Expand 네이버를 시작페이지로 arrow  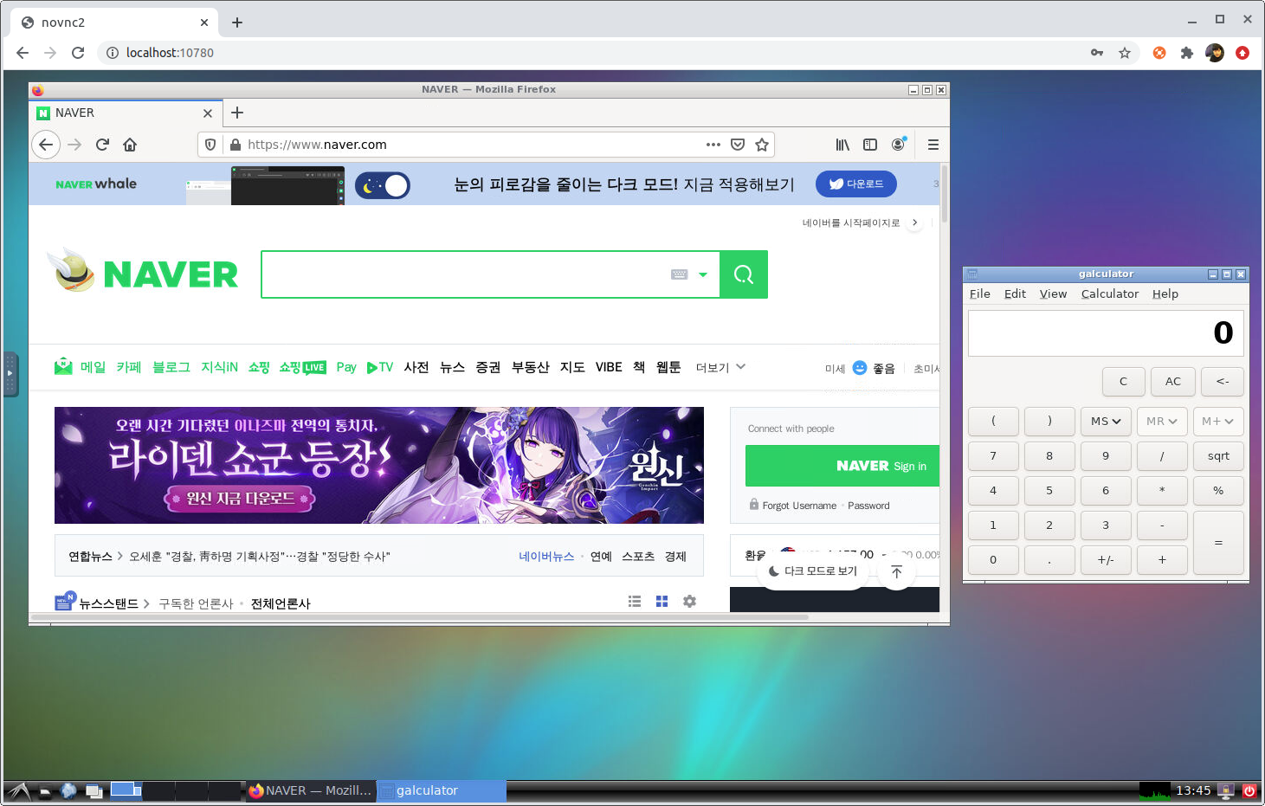click(914, 222)
